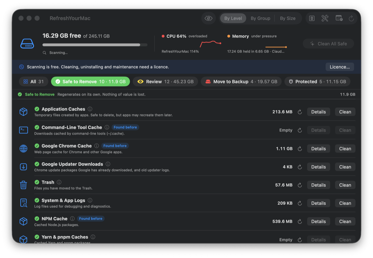Open Details for NPM Cache
373x258 pixels.
[x=319, y=221]
